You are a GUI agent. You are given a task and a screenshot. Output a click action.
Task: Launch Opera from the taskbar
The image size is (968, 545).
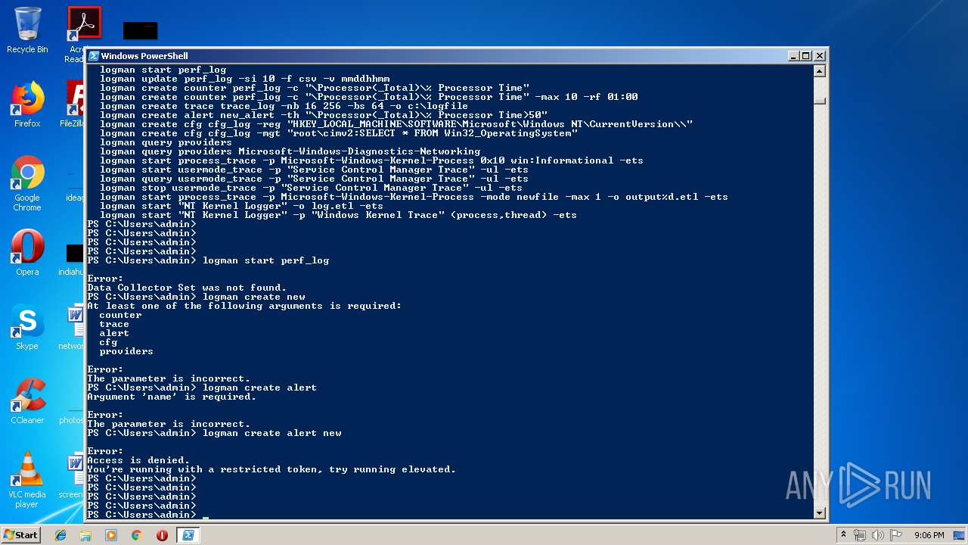pyautogui.click(x=162, y=535)
